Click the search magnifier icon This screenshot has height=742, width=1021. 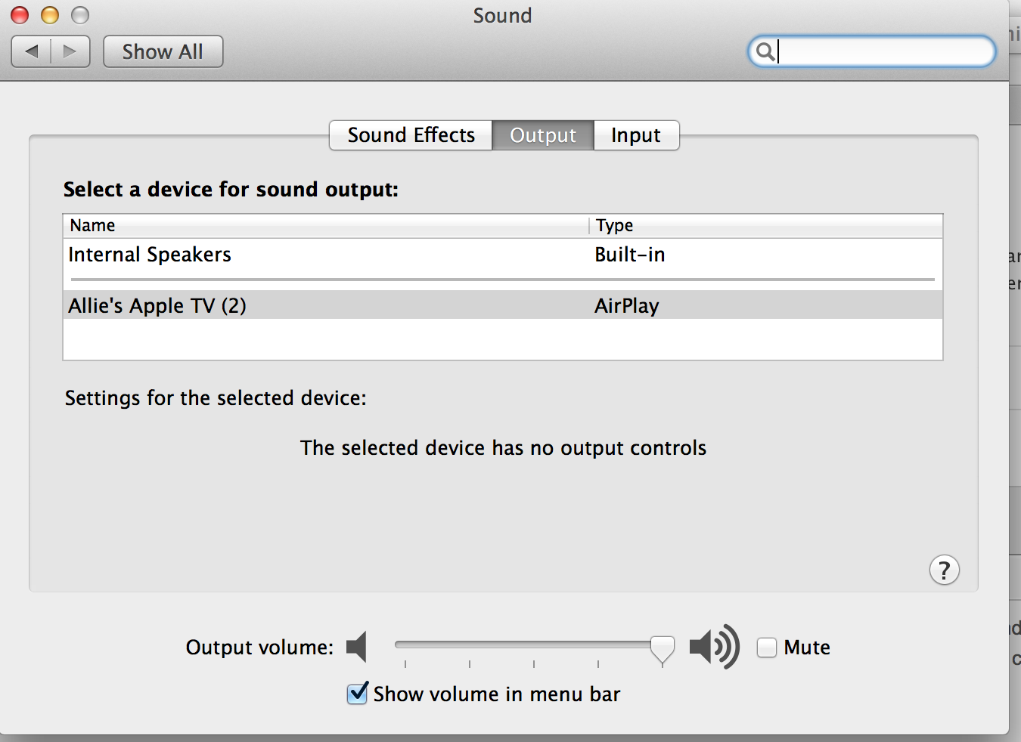coord(765,51)
